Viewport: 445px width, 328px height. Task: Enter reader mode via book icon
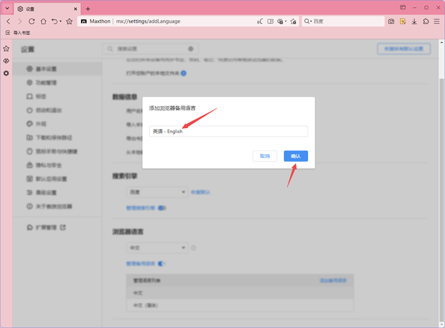tap(270, 21)
